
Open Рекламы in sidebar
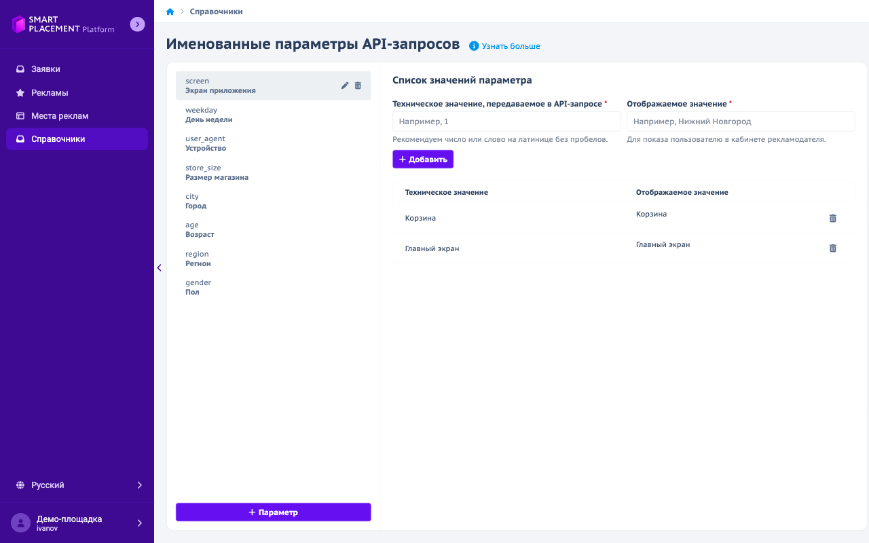click(x=77, y=92)
